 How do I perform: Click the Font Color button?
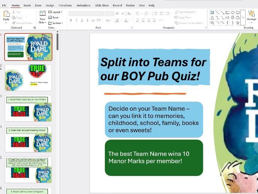click(126, 20)
